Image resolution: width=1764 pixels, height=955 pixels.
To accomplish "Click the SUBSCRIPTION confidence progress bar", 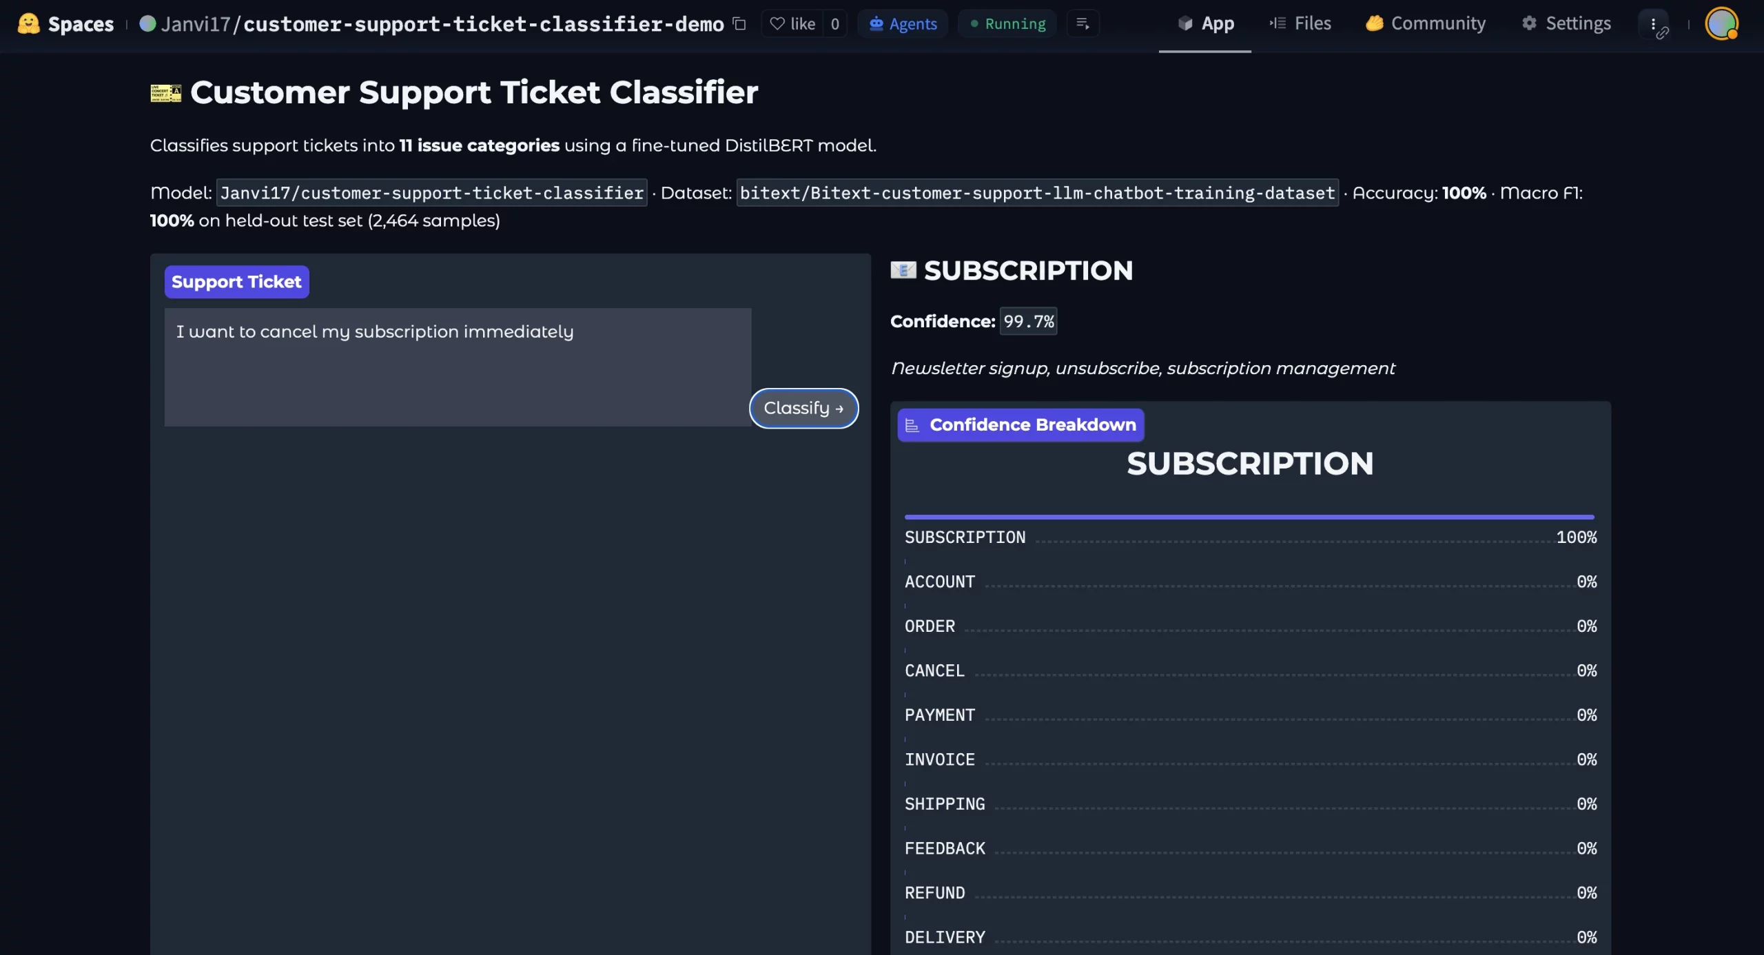I will point(1249,517).
